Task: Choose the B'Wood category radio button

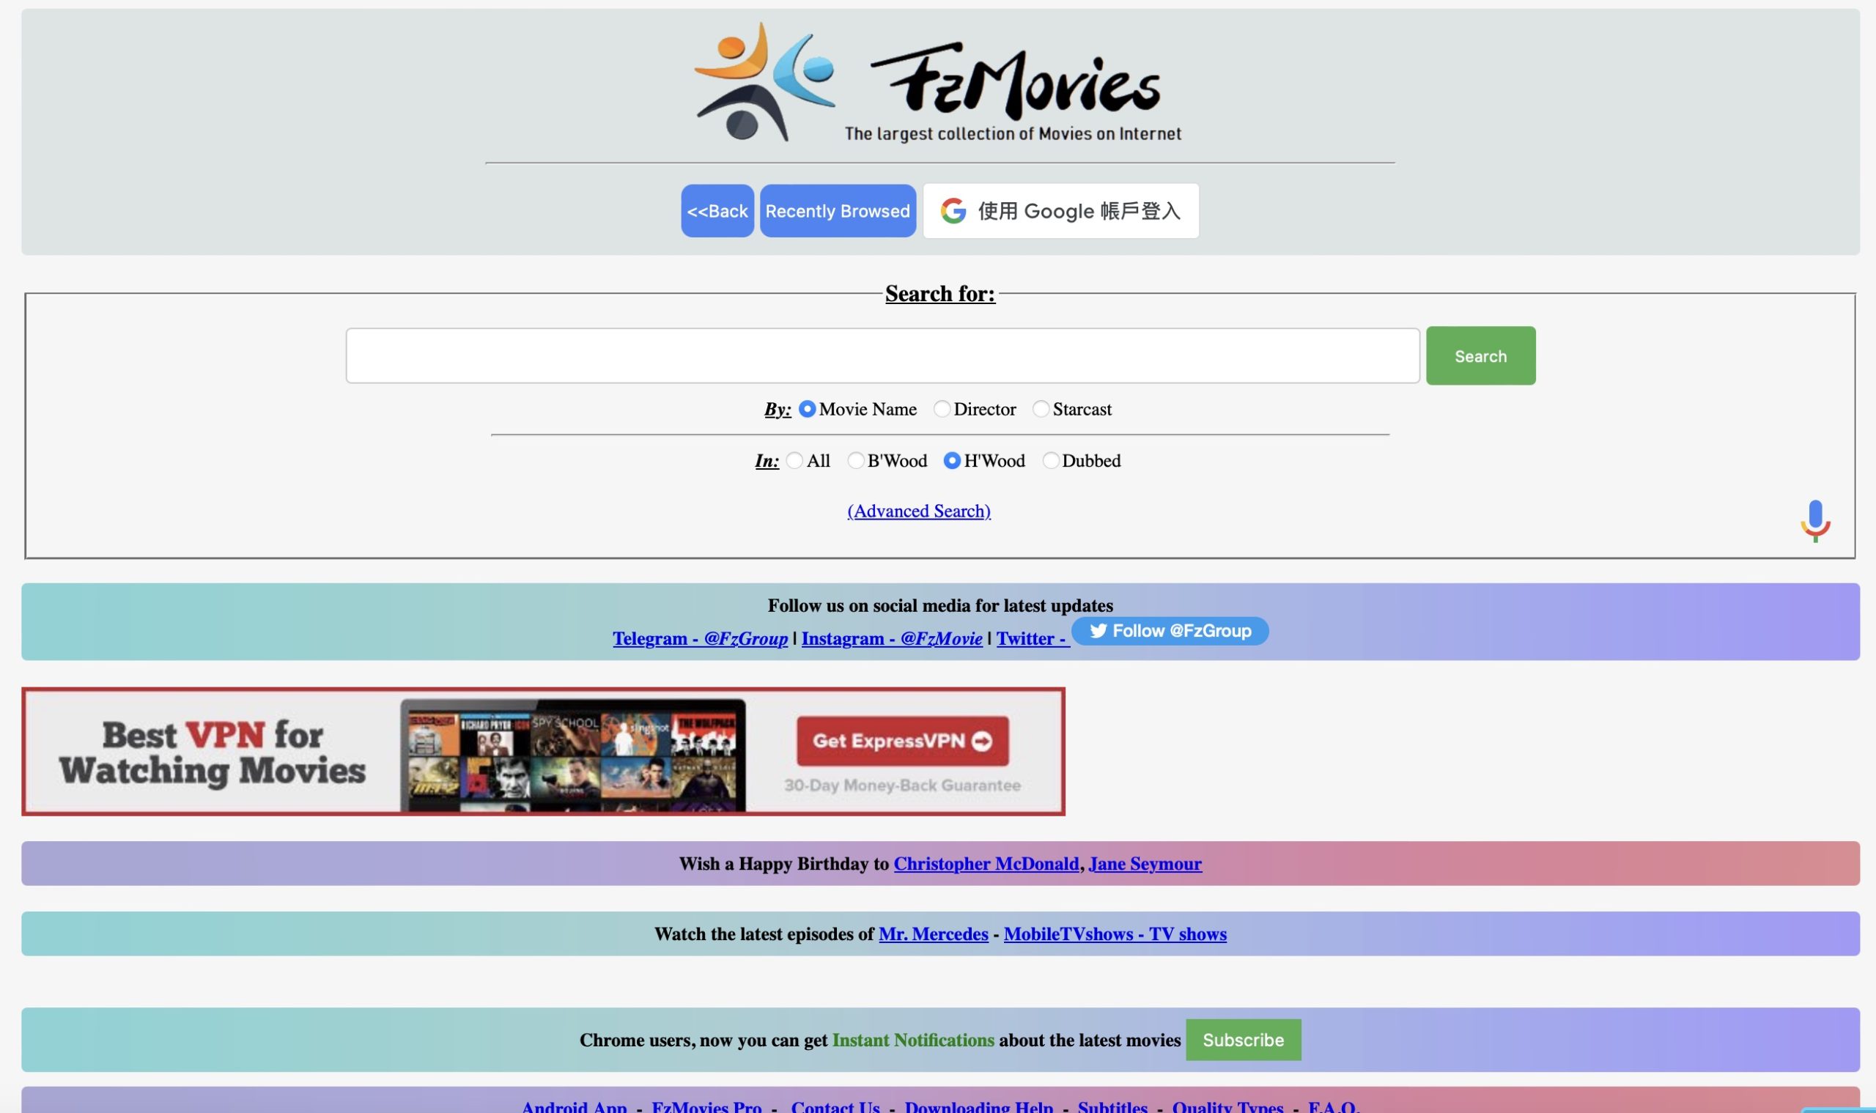Action: point(855,460)
